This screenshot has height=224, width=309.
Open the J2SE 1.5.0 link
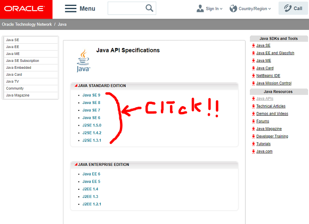[x=92, y=125]
